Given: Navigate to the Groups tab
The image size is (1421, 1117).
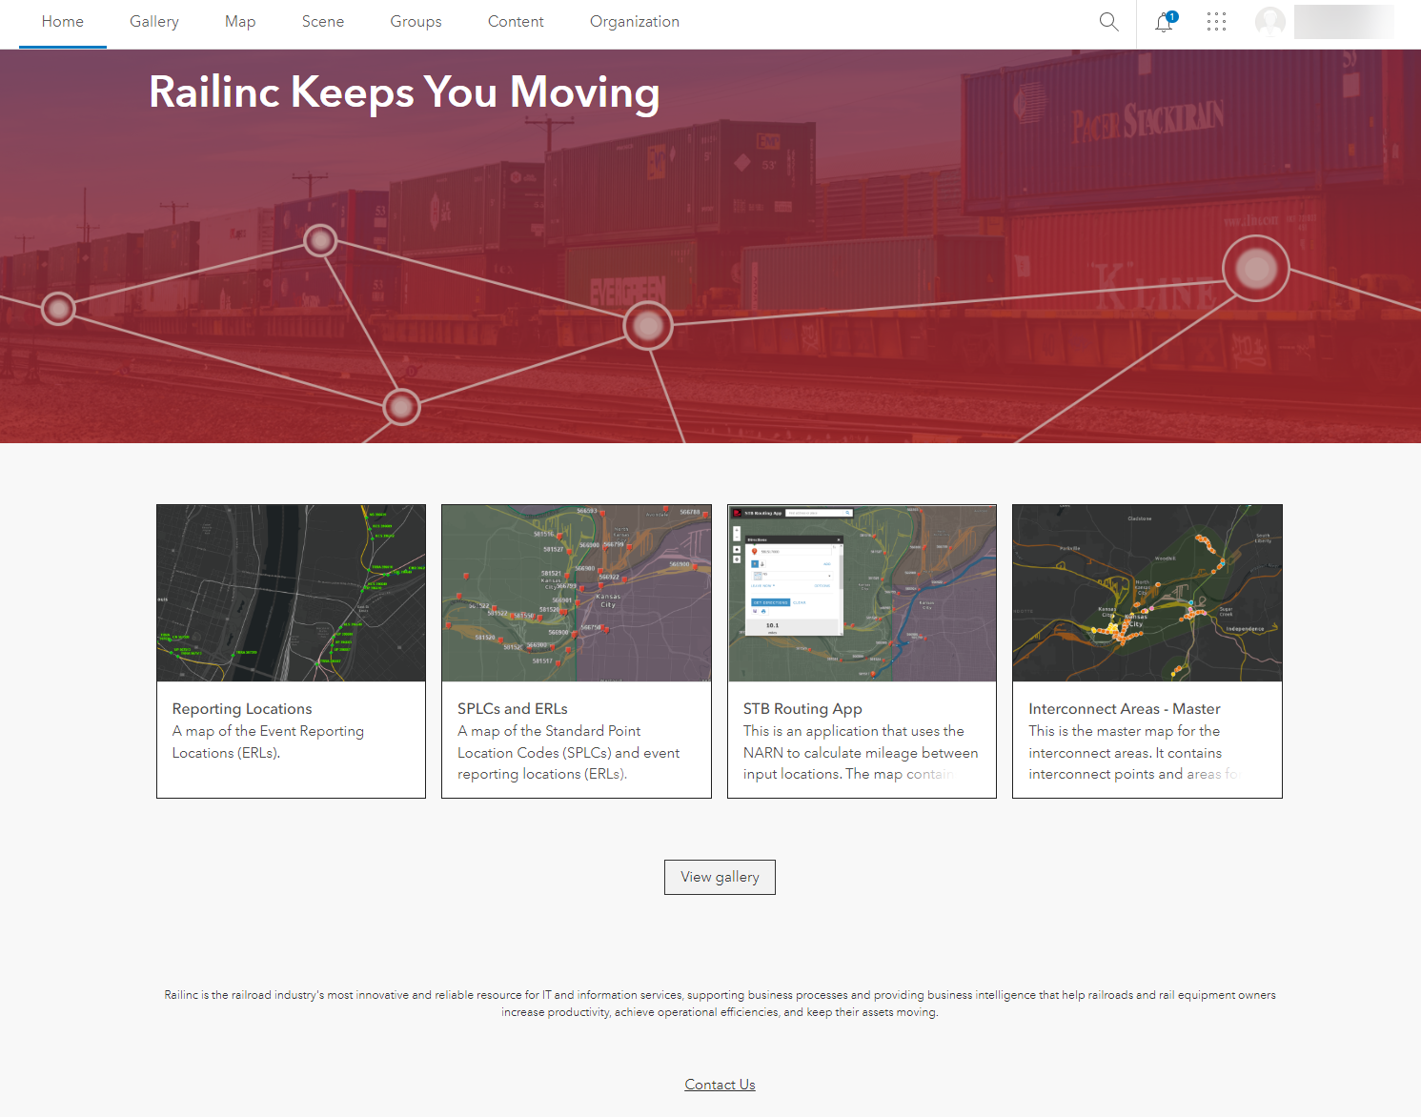Looking at the screenshot, I should click(x=416, y=22).
